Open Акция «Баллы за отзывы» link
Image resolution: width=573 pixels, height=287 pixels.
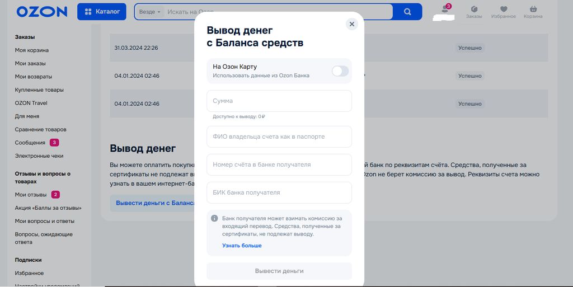tap(48, 208)
